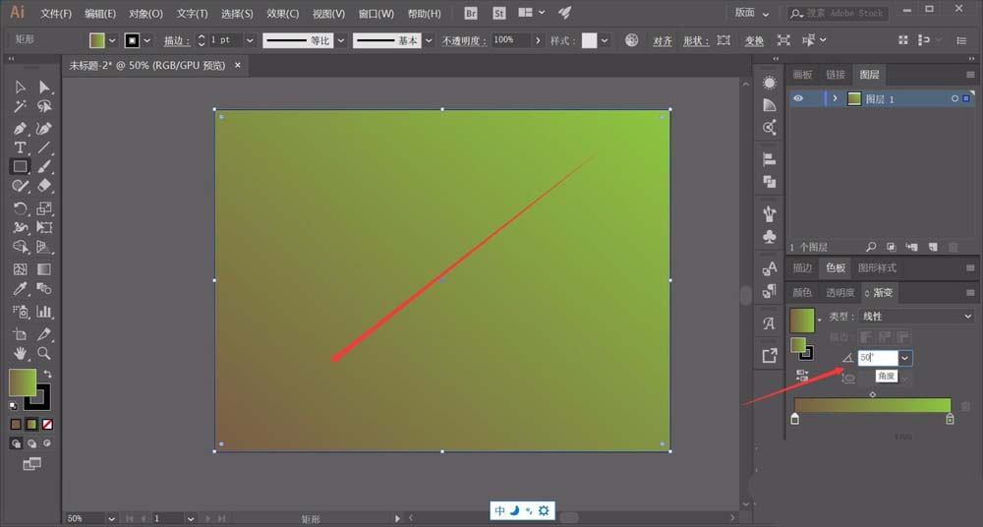Open the stroke color dropdown in control bar

[x=147, y=40]
